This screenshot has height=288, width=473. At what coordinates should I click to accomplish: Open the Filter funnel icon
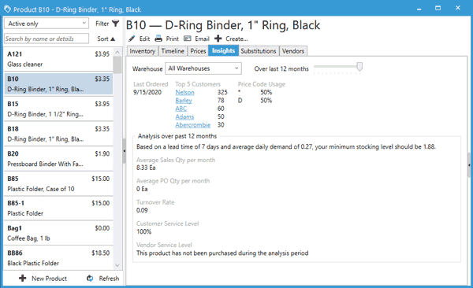pos(115,23)
